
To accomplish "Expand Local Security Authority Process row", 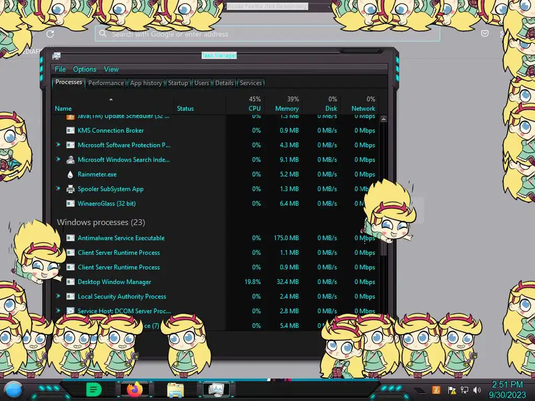I will [58, 296].
